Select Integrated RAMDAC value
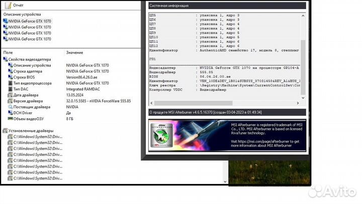 (x=83, y=89)
